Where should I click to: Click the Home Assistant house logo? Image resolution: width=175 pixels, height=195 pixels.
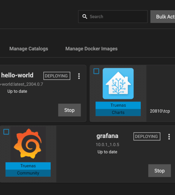(118, 84)
